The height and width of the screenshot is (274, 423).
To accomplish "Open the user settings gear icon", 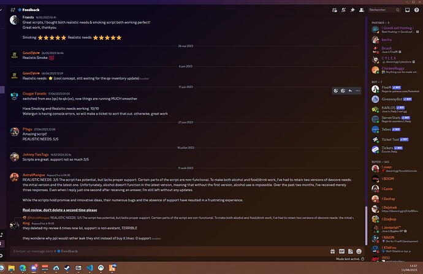I will click(x=1, y=256).
